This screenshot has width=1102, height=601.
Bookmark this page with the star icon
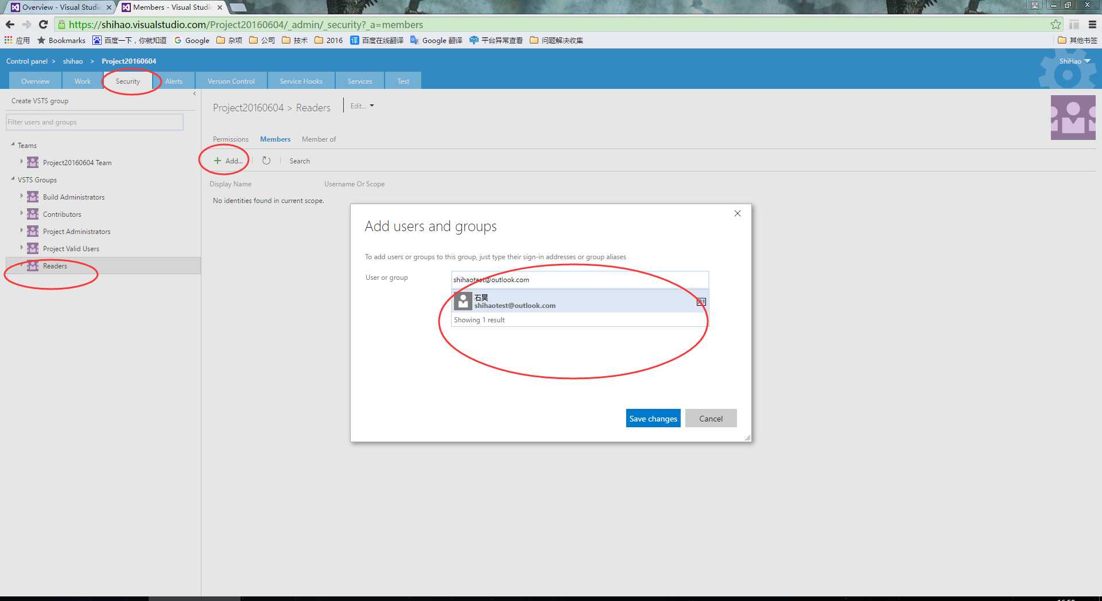[x=1056, y=25]
